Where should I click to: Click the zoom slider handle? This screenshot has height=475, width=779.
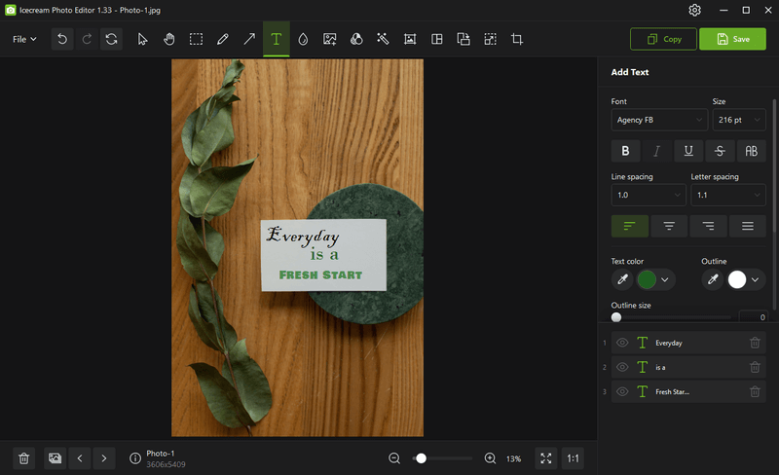[x=422, y=458]
